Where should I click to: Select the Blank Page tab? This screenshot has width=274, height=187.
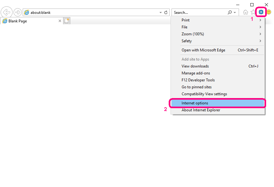32,21
